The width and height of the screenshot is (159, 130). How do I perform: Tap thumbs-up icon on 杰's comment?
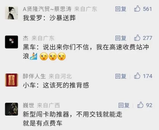[137, 38]
